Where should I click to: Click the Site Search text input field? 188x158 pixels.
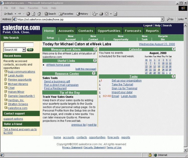coord(19,45)
